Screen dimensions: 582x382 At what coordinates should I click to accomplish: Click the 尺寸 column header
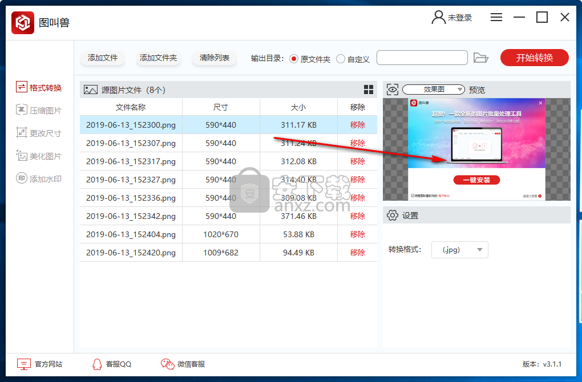221,107
